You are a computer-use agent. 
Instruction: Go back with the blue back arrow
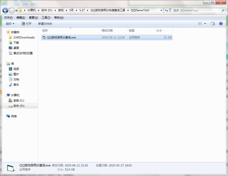(x=5, y=10)
